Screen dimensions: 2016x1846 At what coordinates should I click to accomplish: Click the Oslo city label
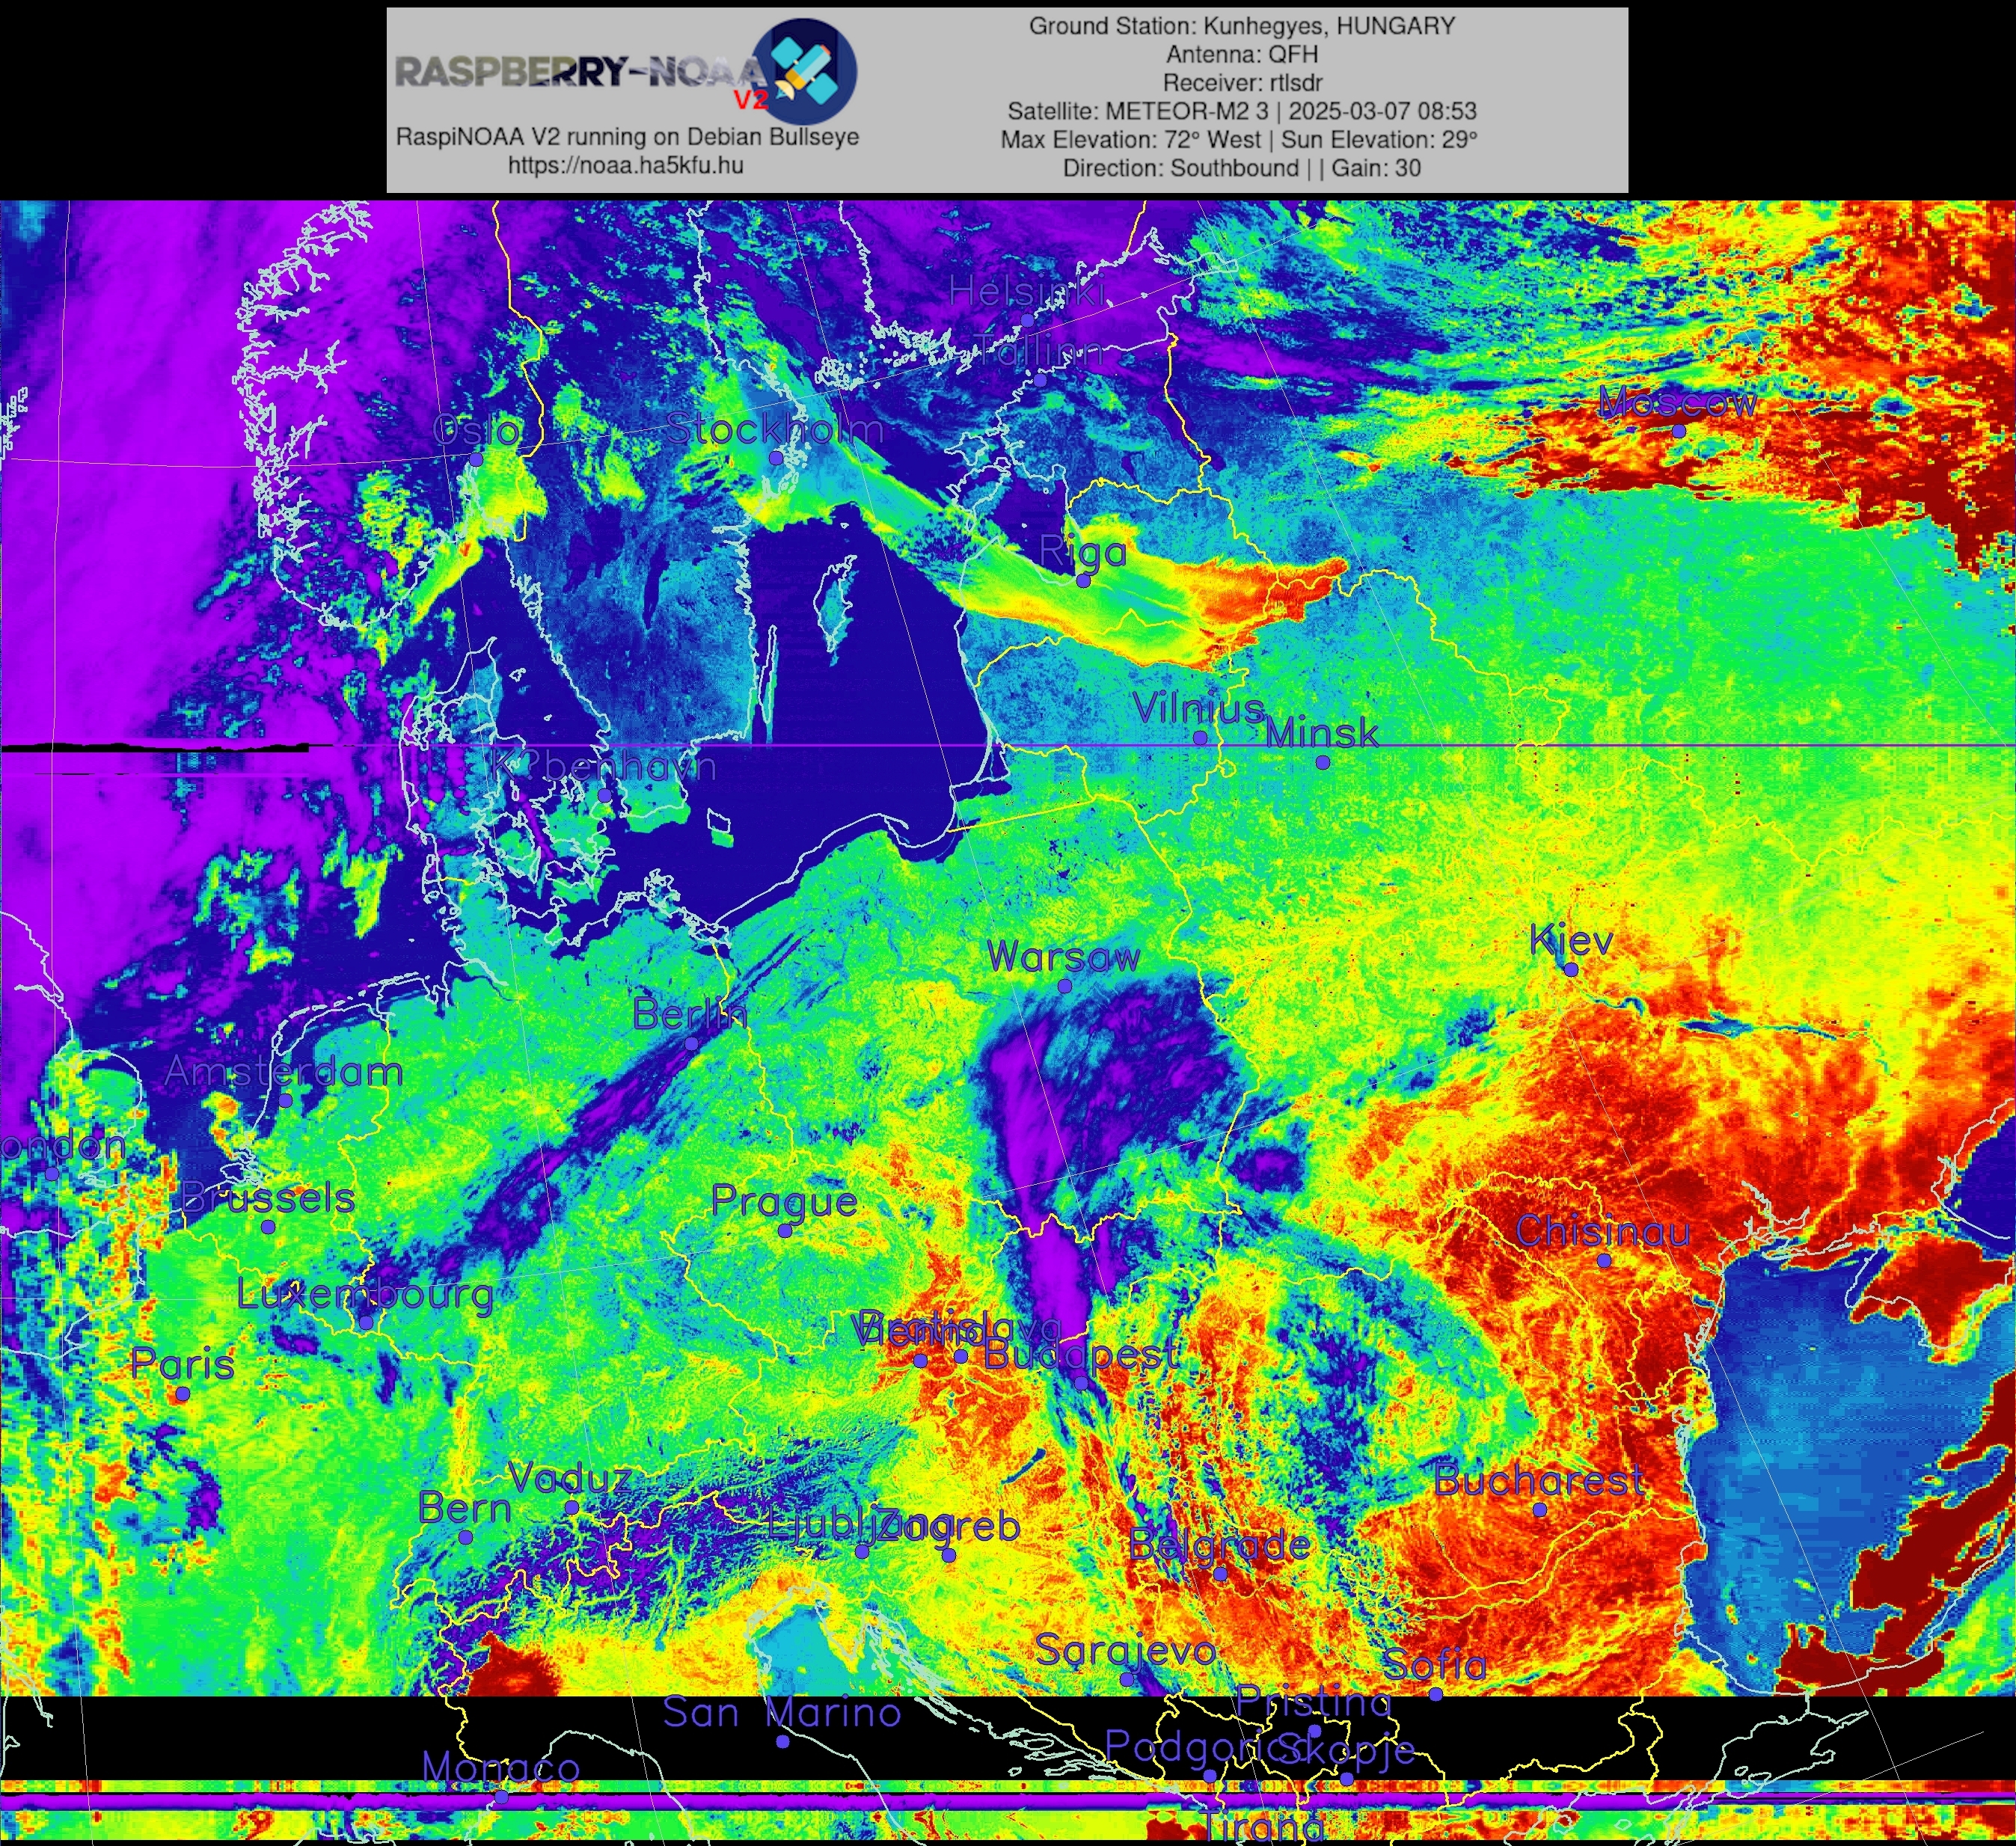point(477,431)
